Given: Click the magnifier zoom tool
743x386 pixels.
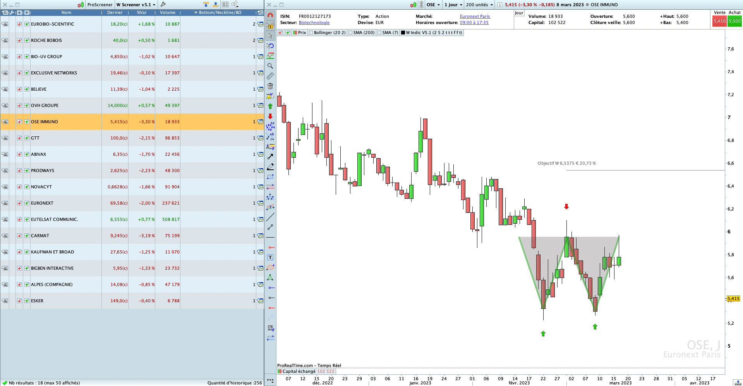Looking at the screenshot, I should [x=270, y=66].
